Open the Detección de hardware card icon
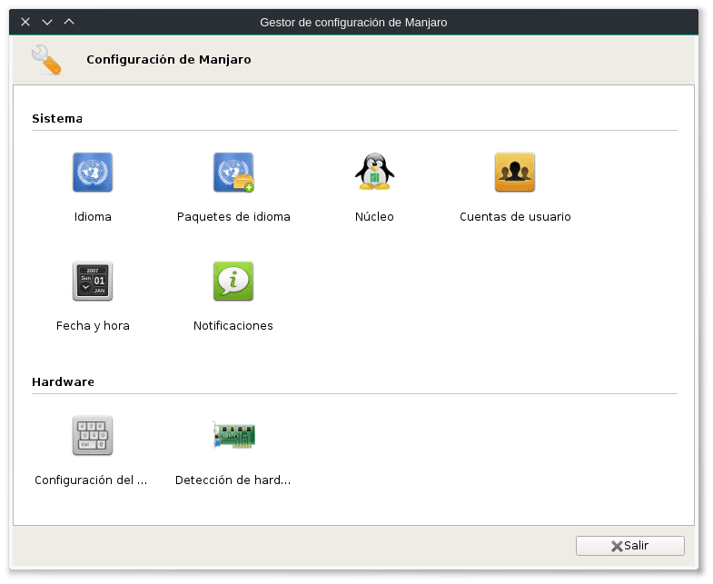This screenshot has width=713, height=584. 233,435
